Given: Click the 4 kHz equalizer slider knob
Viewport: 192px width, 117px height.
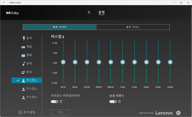Looking at the screenshot, I should (146, 62).
